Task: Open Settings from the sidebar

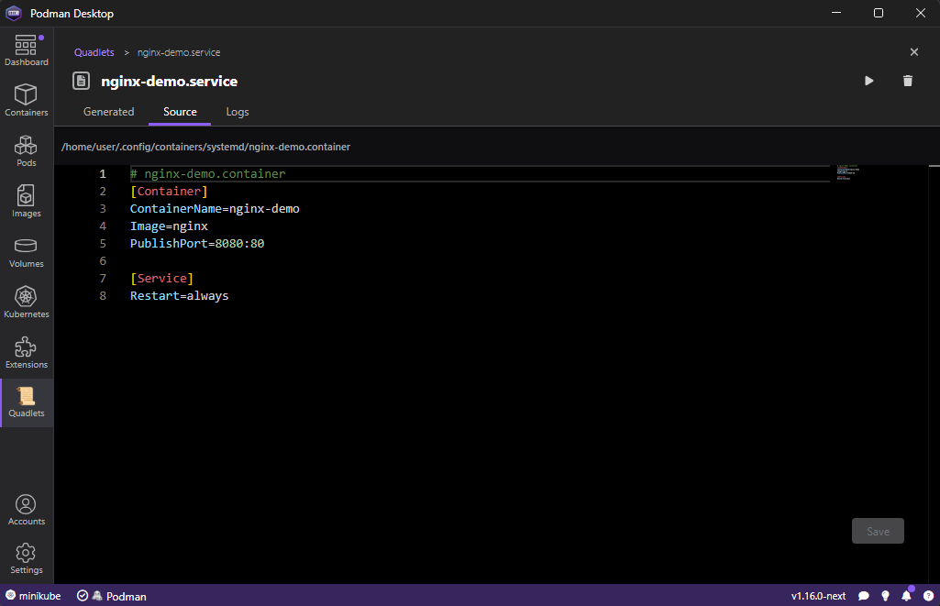Action: (26, 559)
